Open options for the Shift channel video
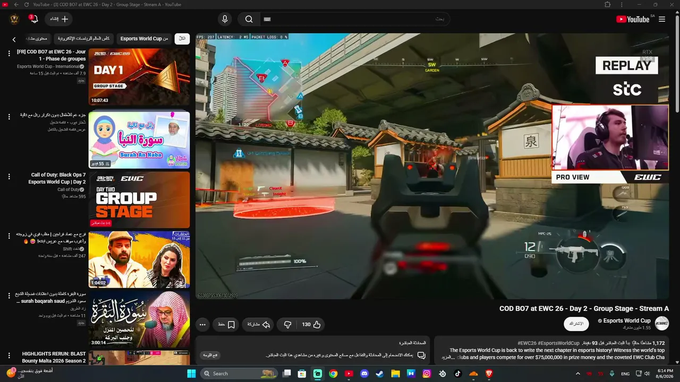 coord(8,236)
